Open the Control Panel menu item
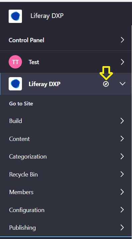132x239 pixels. pyautogui.click(x=26, y=40)
